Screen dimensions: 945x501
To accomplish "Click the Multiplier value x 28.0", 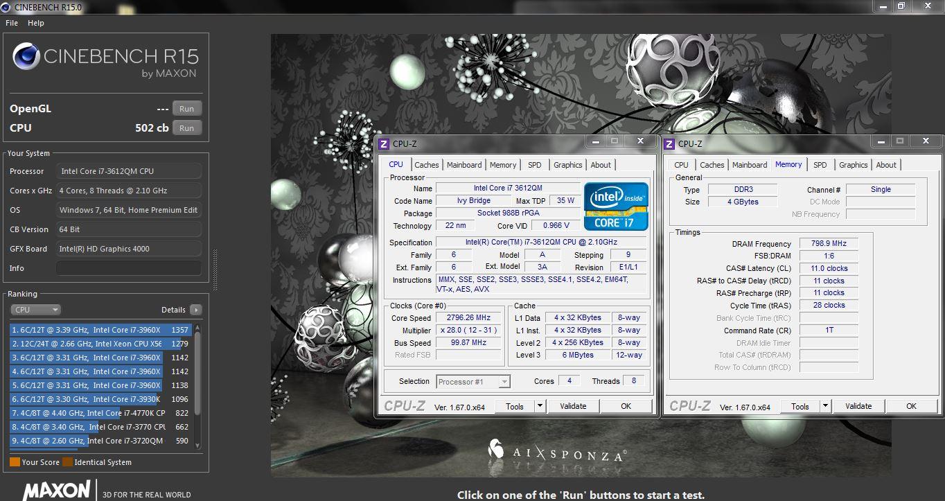I will click(468, 331).
